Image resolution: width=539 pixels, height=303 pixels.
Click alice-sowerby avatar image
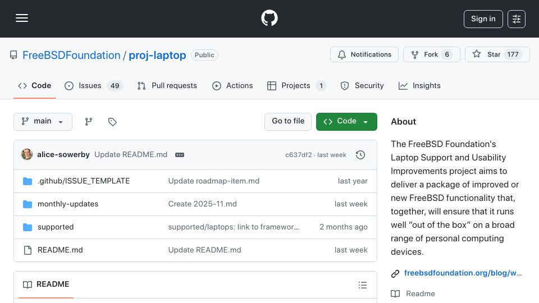click(27, 155)
